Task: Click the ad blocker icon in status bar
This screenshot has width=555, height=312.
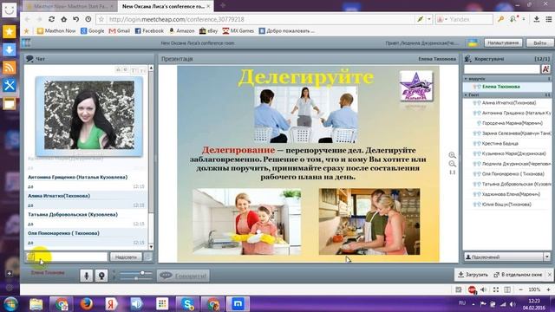Action: (x=472, y=289)
